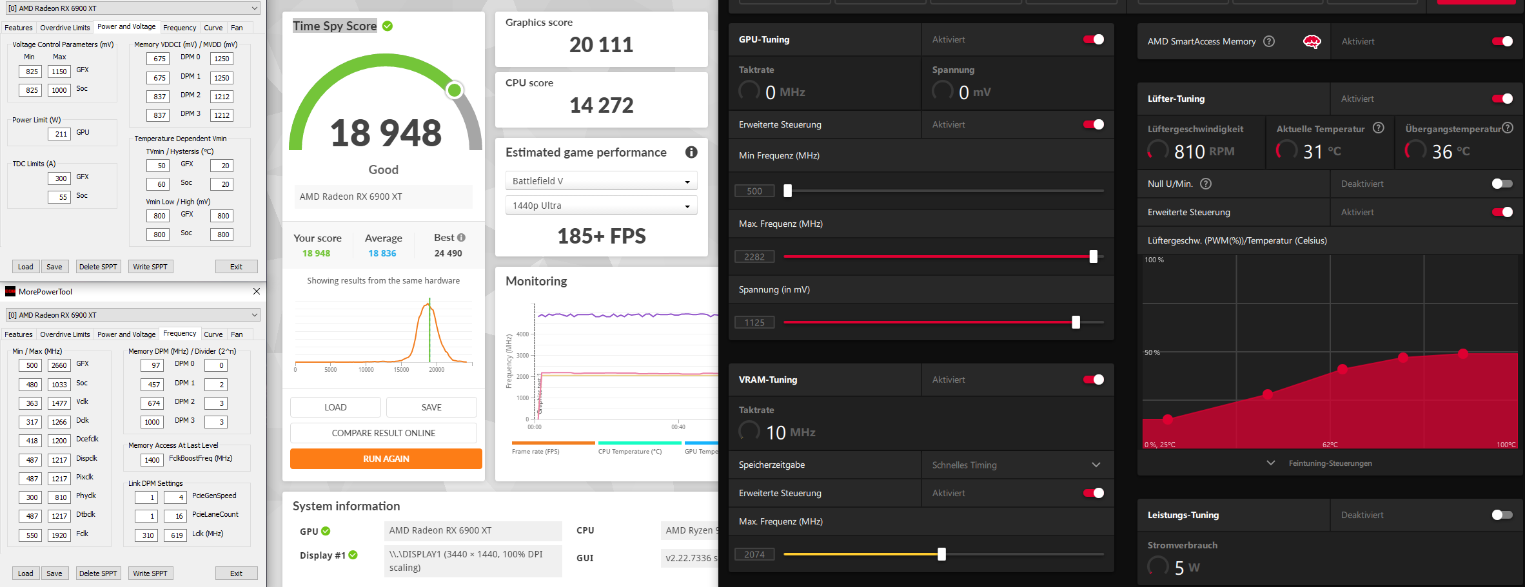Click Exit in lower MorePowerTool window
This screenshot has width=1525, height=587.
point(237,573)
